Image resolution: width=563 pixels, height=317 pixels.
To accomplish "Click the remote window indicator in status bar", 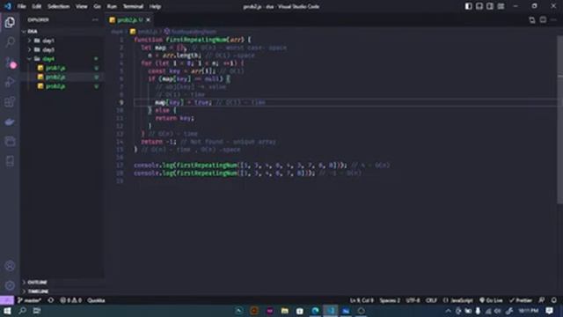I will tap(7, 300).
